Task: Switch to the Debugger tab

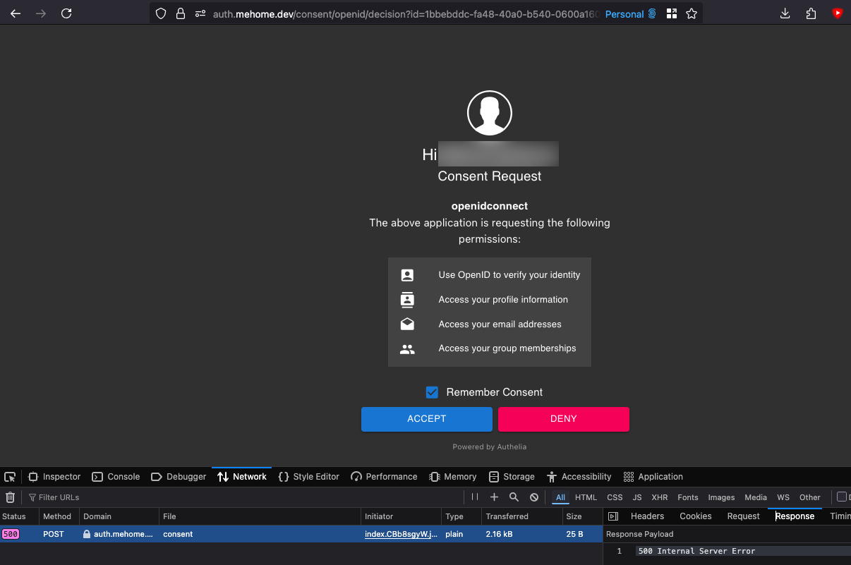Action: (x=179, y=477)
